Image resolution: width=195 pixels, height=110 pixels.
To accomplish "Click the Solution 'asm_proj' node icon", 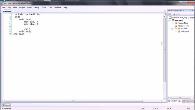I will 170,18.
